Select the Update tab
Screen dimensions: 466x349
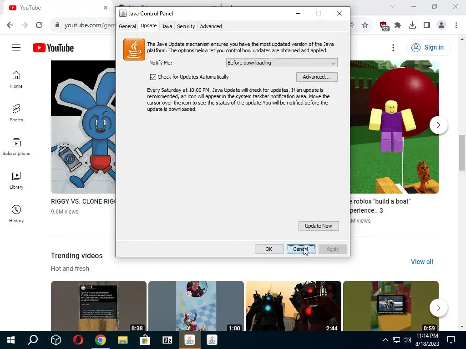[149, 25]
